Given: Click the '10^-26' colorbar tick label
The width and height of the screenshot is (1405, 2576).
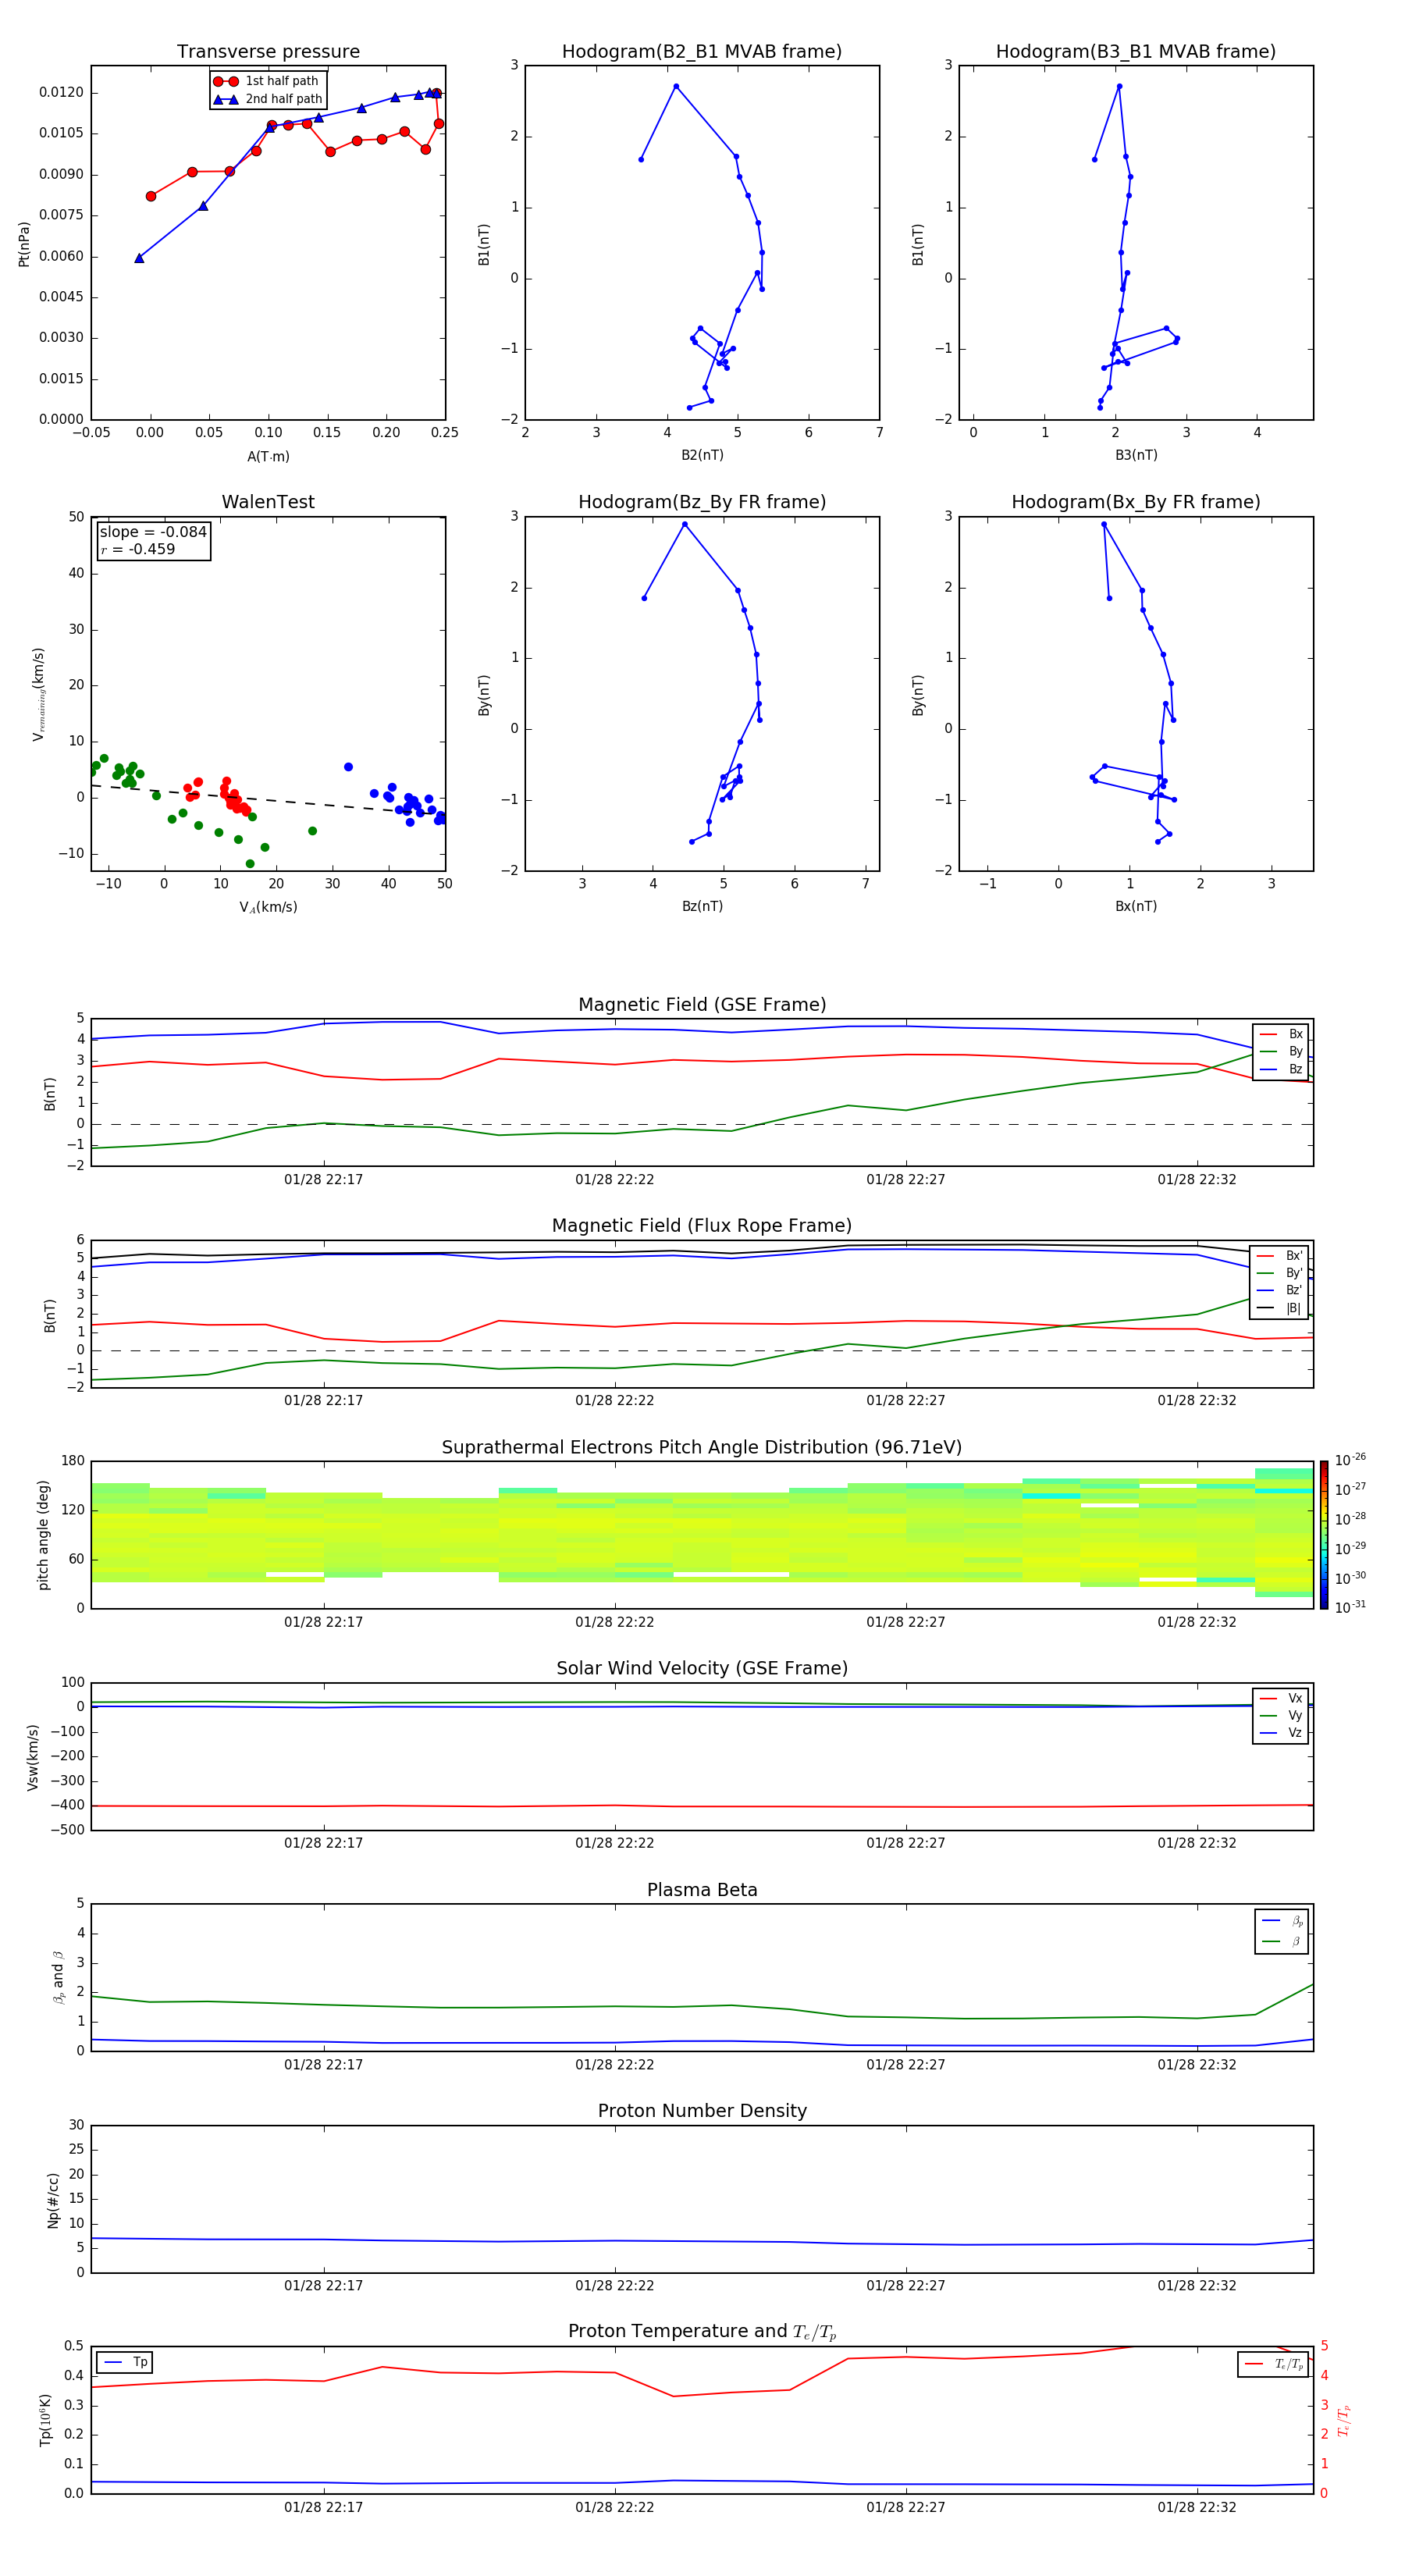Looking at the screenshot, I should pos(1350,1460).
